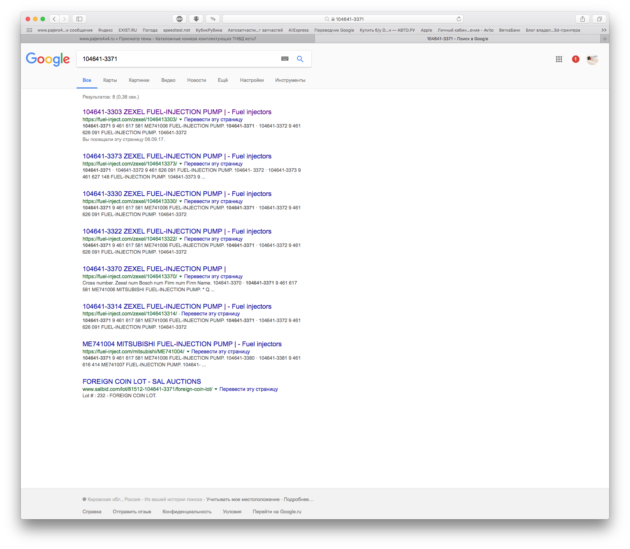Open the red notifications badge
Image resolution: width=630 pixels, height=549 pixels.
[575, 59]
